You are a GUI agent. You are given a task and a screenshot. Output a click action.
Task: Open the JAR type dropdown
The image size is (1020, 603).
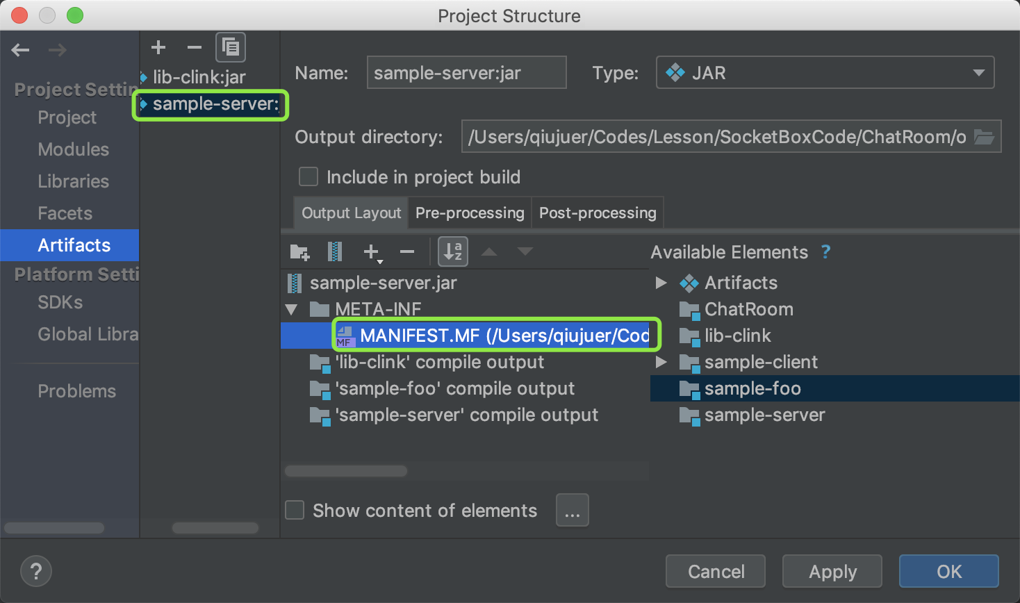tap(825, 73)
